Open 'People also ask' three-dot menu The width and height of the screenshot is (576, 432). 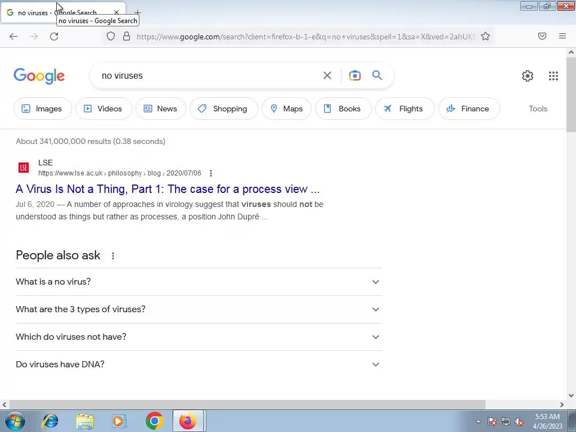coord(112,256)
